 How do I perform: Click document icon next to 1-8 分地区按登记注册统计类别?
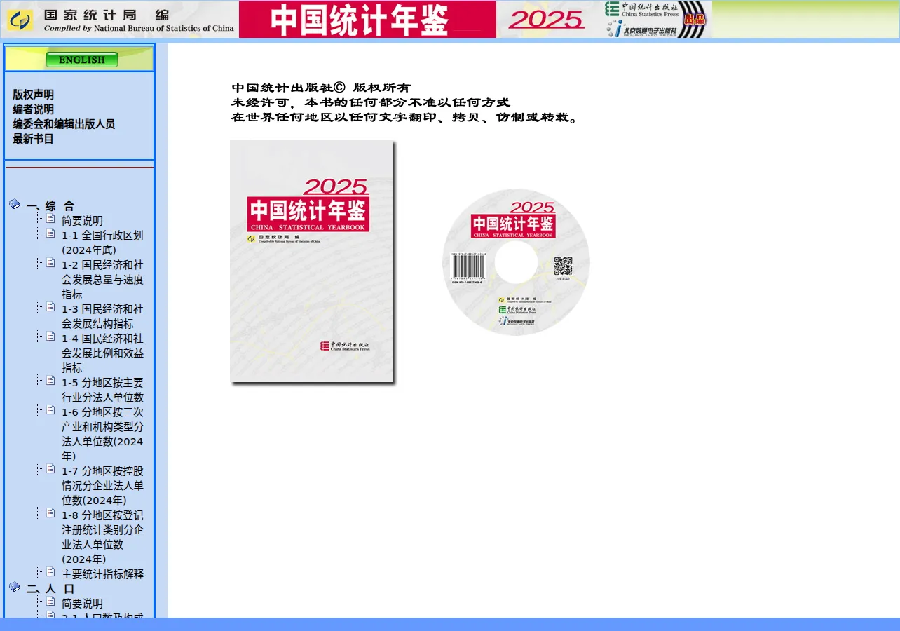tap(50, 513)
